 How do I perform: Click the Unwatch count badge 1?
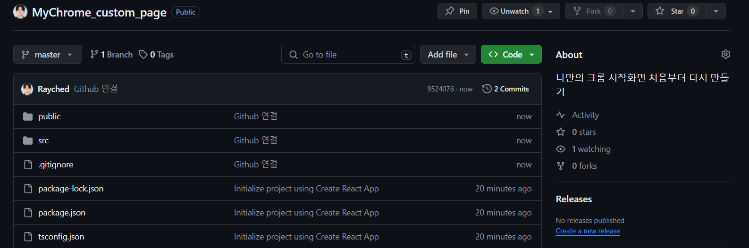tap(538, 11)
